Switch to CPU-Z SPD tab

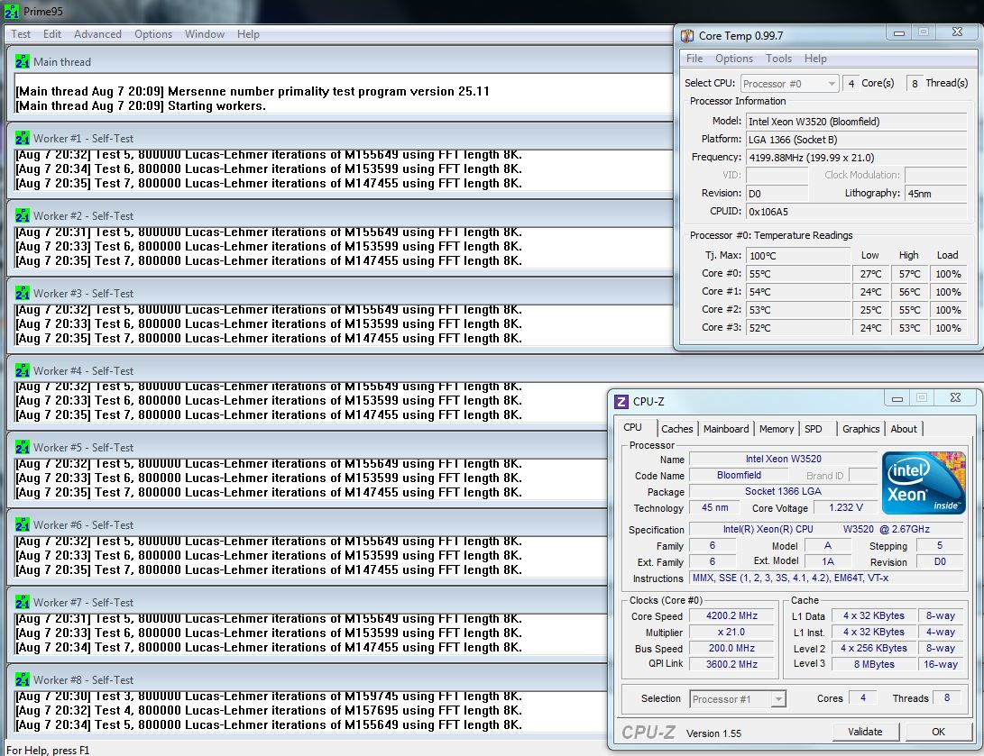coord(814,429)
